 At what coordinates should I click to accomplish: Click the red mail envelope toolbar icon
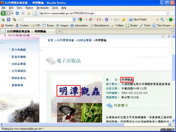click(x=99, y=20)
